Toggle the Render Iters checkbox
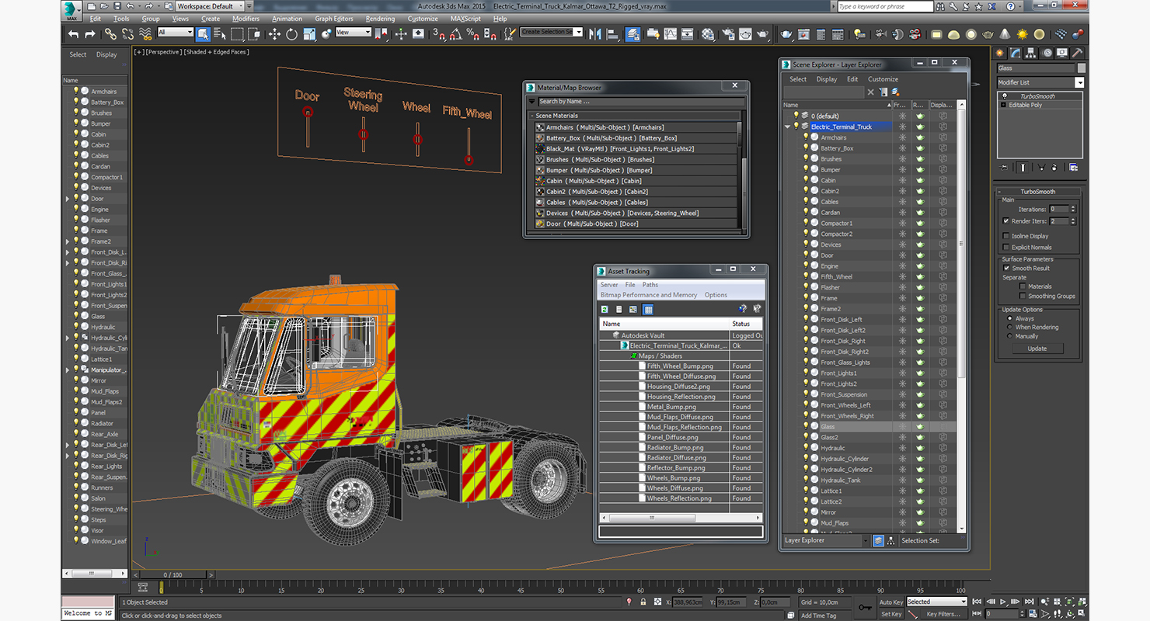Image resolution: width=1150 pixels, height=621 pixels. click(x=1006, y=221)
